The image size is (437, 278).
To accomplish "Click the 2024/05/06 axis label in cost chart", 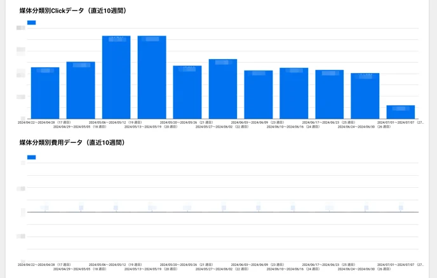I will (115, 264).
